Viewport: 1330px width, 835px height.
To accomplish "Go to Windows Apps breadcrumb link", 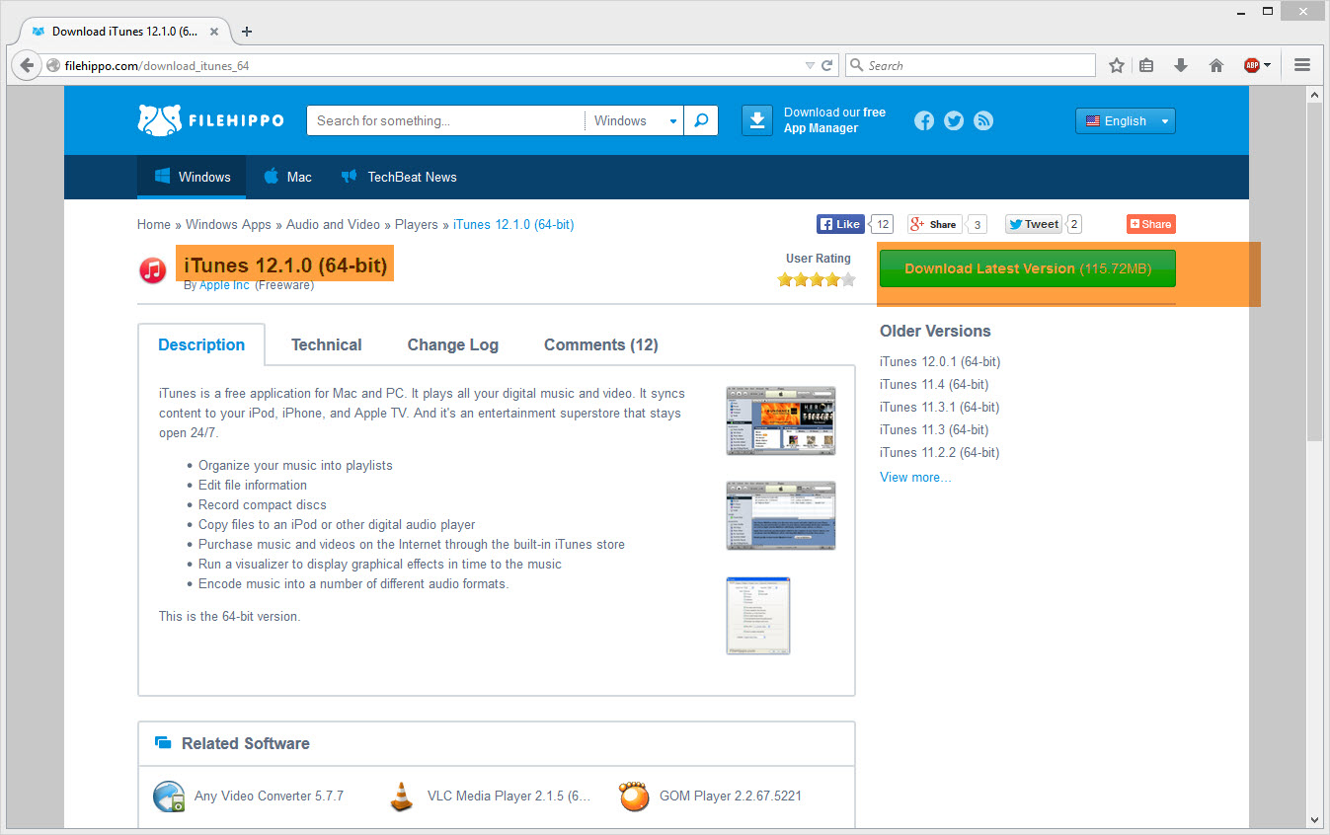I will tap(228, 224).
